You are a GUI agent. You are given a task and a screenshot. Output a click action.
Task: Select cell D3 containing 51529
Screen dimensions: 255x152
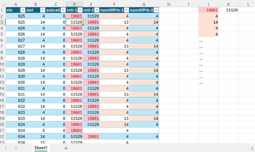[74, 22]
